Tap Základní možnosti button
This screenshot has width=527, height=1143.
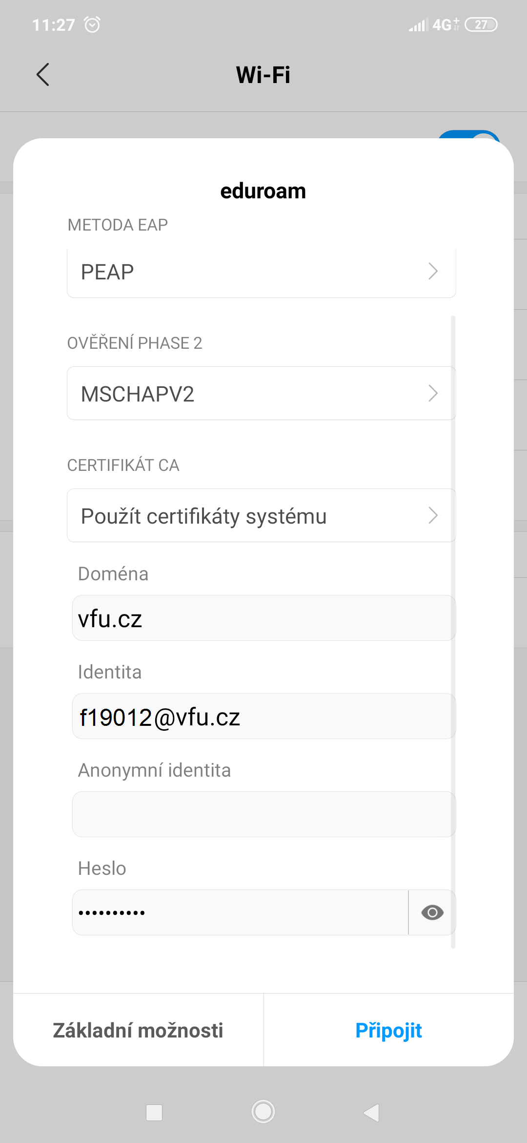coord(138,1030)
